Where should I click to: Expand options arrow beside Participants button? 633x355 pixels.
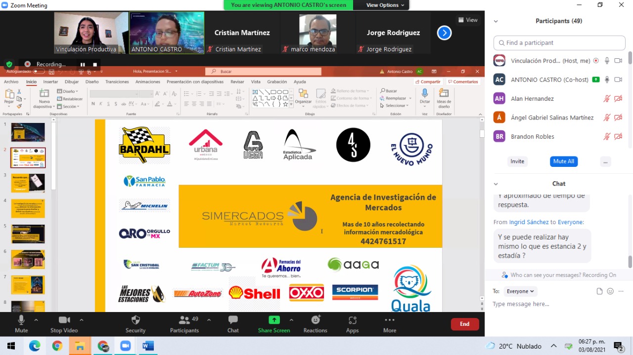(209, 320)
